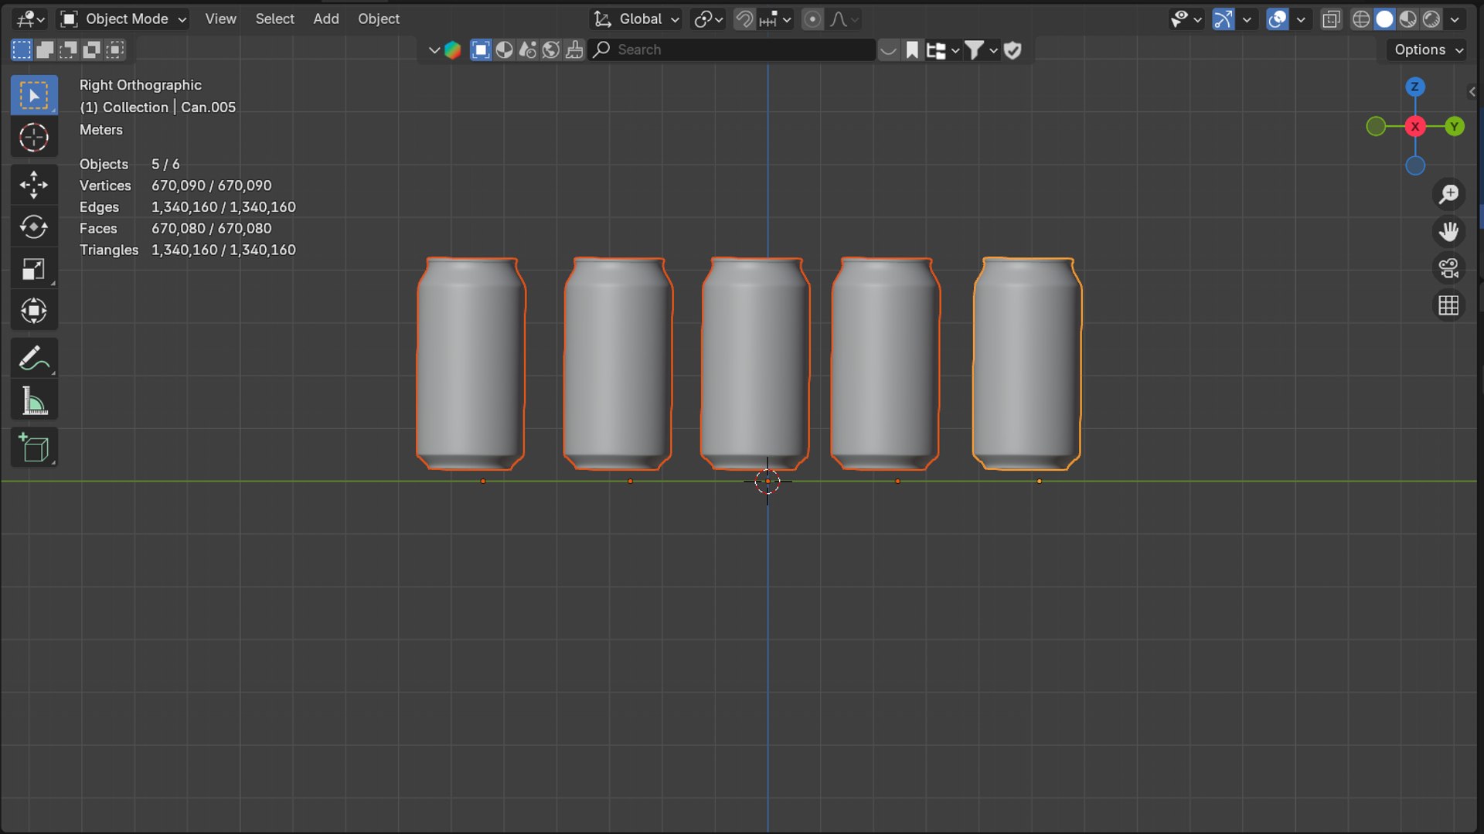Open the View menu
The image size is (1484, 834).
220,19
